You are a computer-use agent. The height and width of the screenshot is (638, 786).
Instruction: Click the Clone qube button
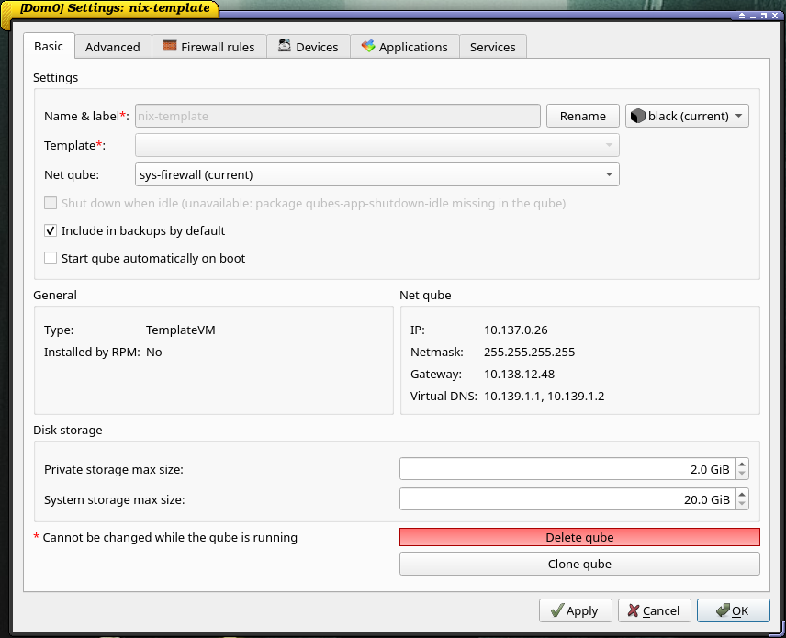click(x=579, y=564)
